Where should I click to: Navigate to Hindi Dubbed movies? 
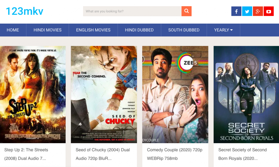(x=139, y=30)
